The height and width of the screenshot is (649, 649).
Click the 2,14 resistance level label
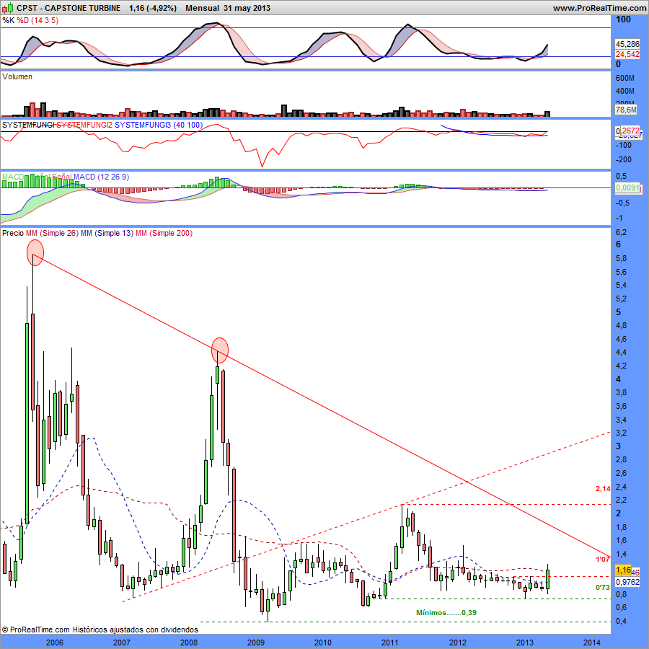point(603,489)
